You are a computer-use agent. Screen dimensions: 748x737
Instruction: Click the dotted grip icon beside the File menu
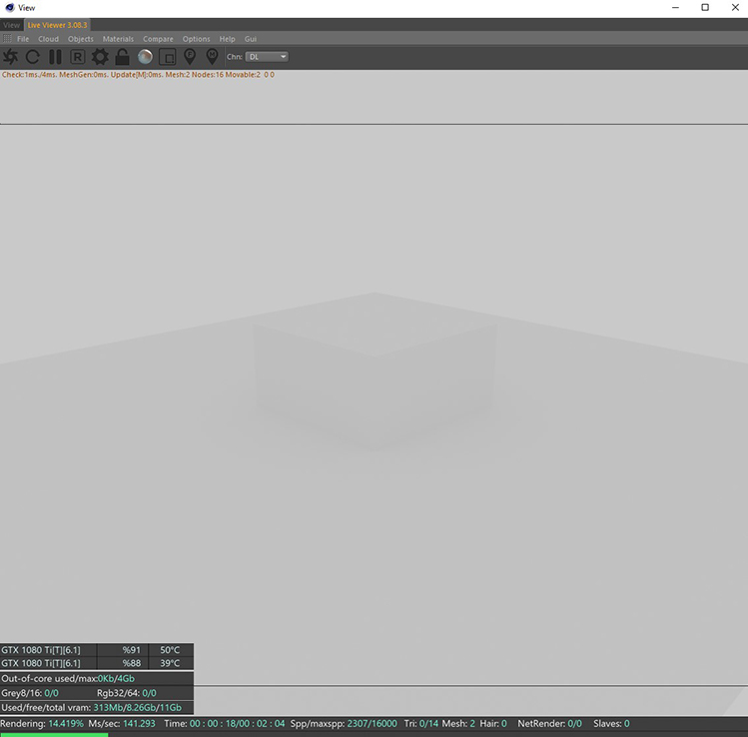point(7,39)
